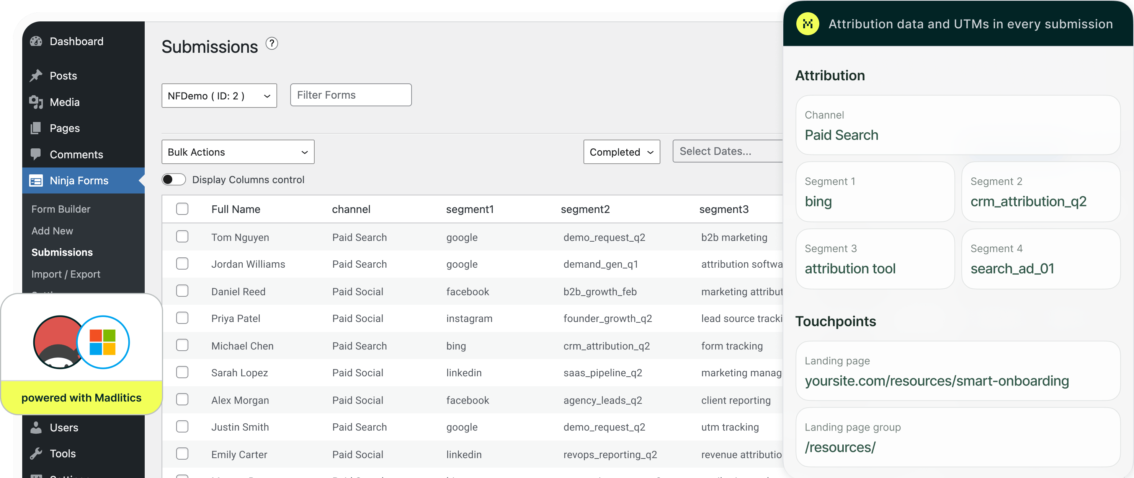Click the Channel Paid Search card

coord(958,125)
